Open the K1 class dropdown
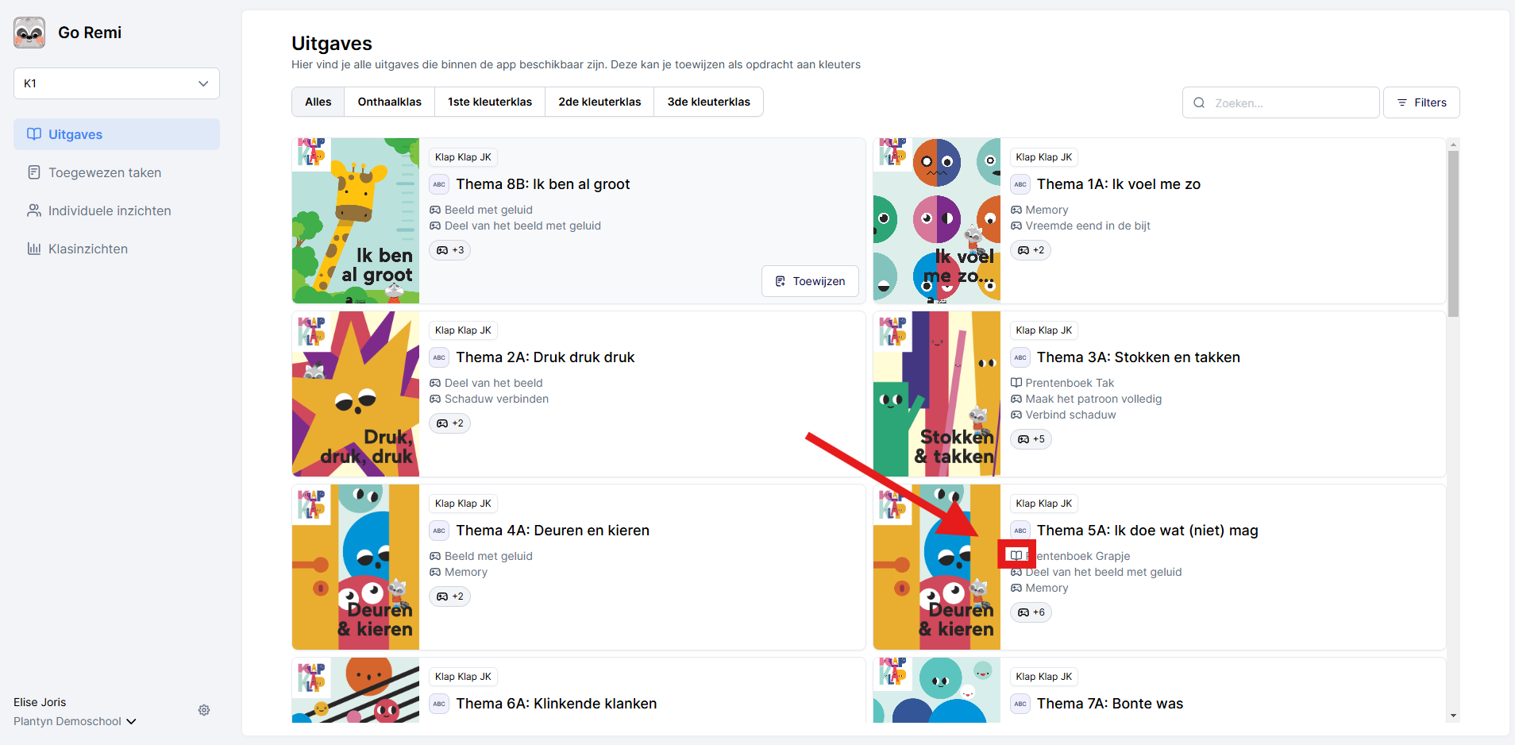1515x745 pixels. [x=116, y=83]
